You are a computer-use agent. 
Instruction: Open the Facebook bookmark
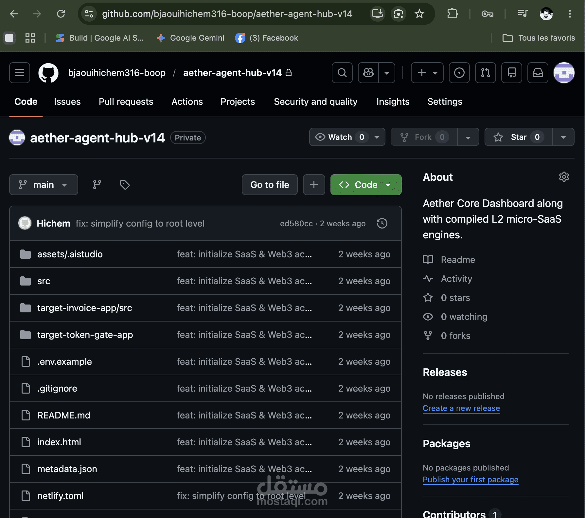coord(267,38)
